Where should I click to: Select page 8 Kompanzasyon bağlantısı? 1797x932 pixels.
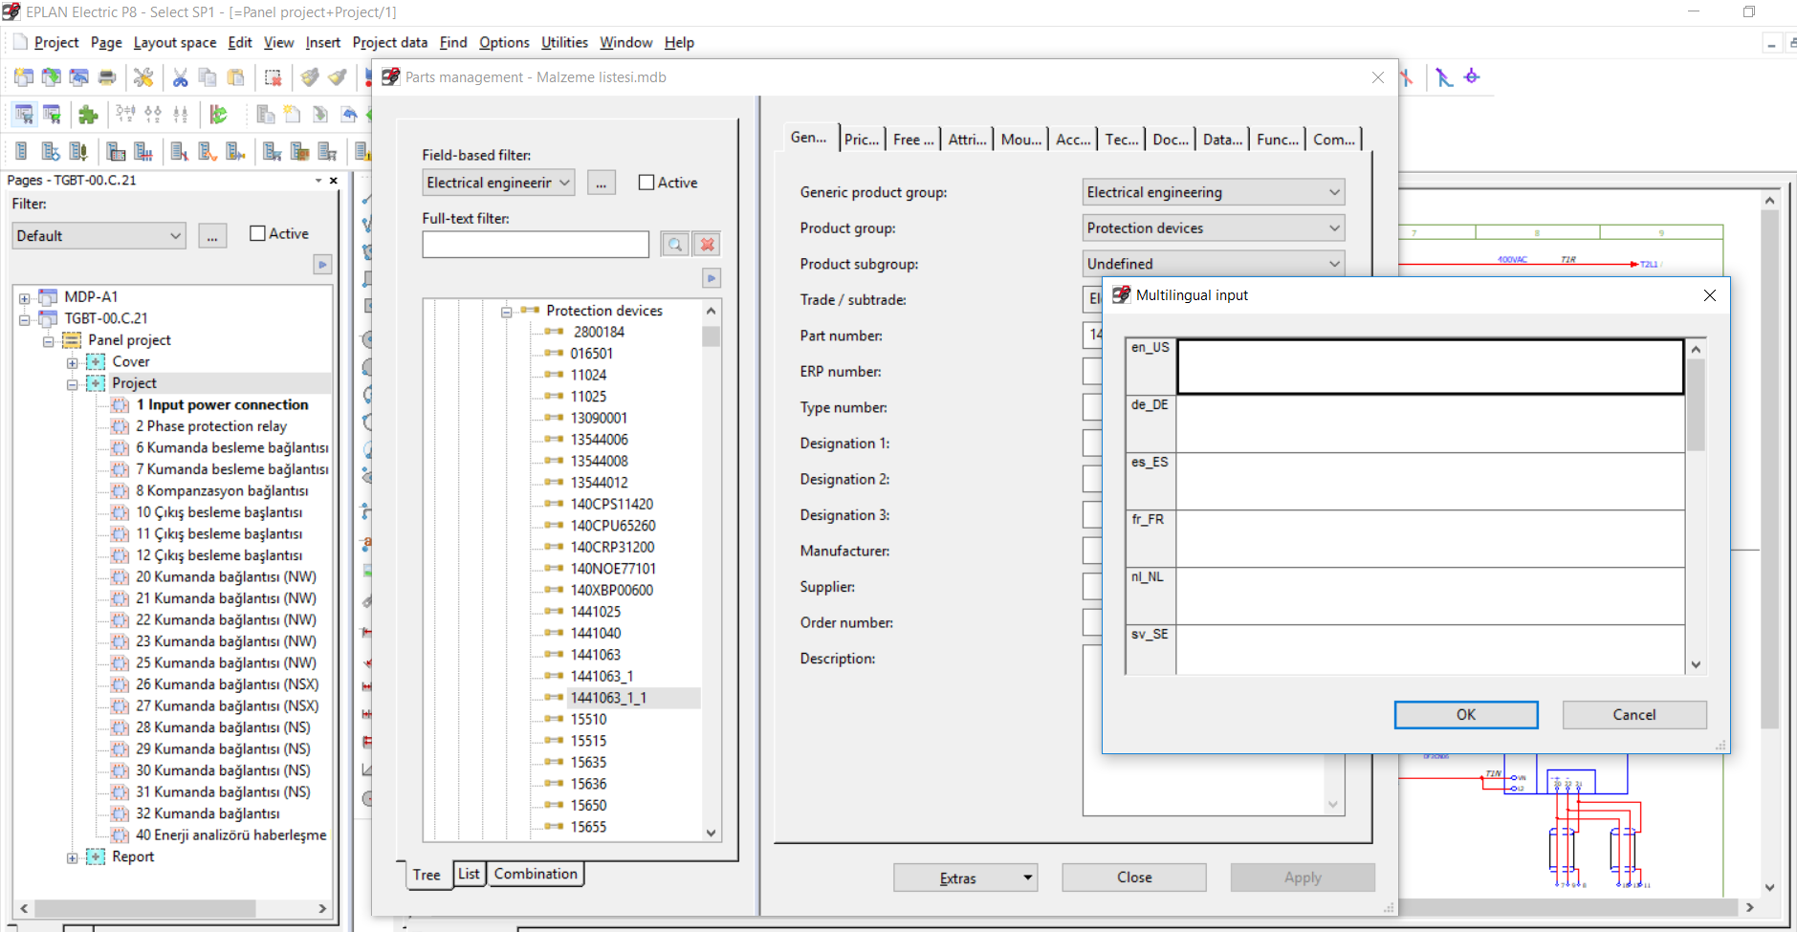222,491
